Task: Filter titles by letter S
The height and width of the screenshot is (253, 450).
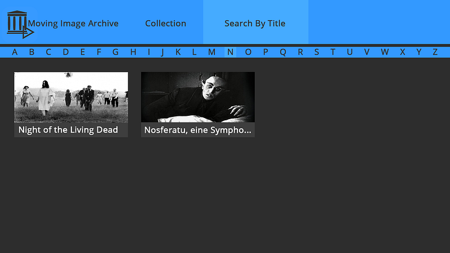Action: 317,52
